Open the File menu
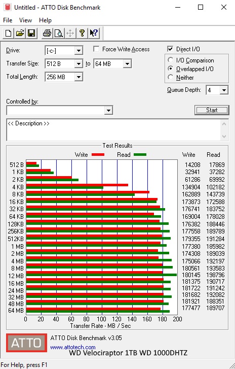Viewport: 235px width, 369px height. [x=8, y=20]
